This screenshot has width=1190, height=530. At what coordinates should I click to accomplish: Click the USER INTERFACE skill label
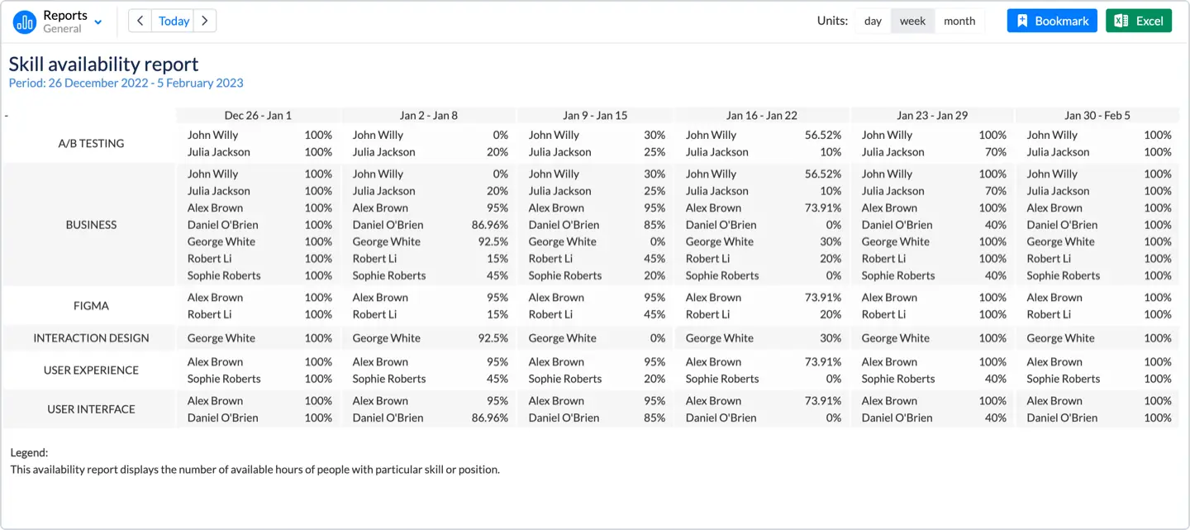tap(91, 409)
